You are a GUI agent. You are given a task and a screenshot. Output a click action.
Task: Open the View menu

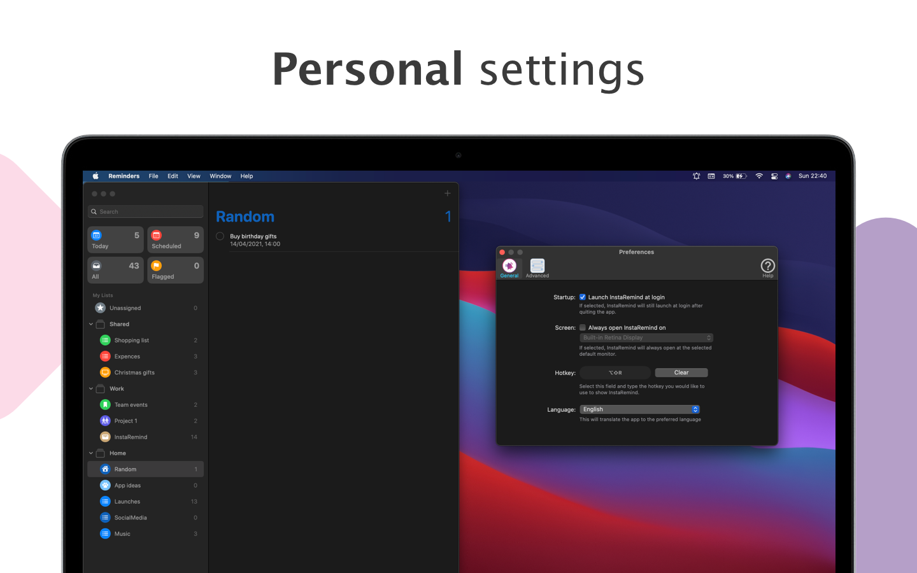194,176
